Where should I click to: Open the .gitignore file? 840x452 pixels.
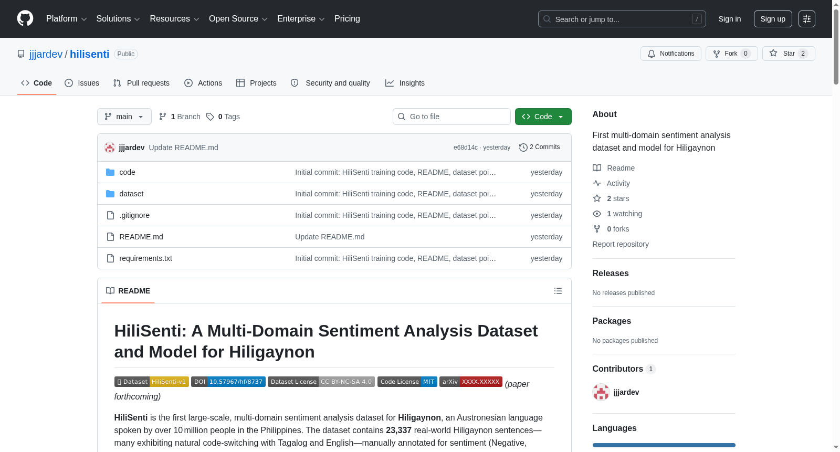[x=134, y=215]
